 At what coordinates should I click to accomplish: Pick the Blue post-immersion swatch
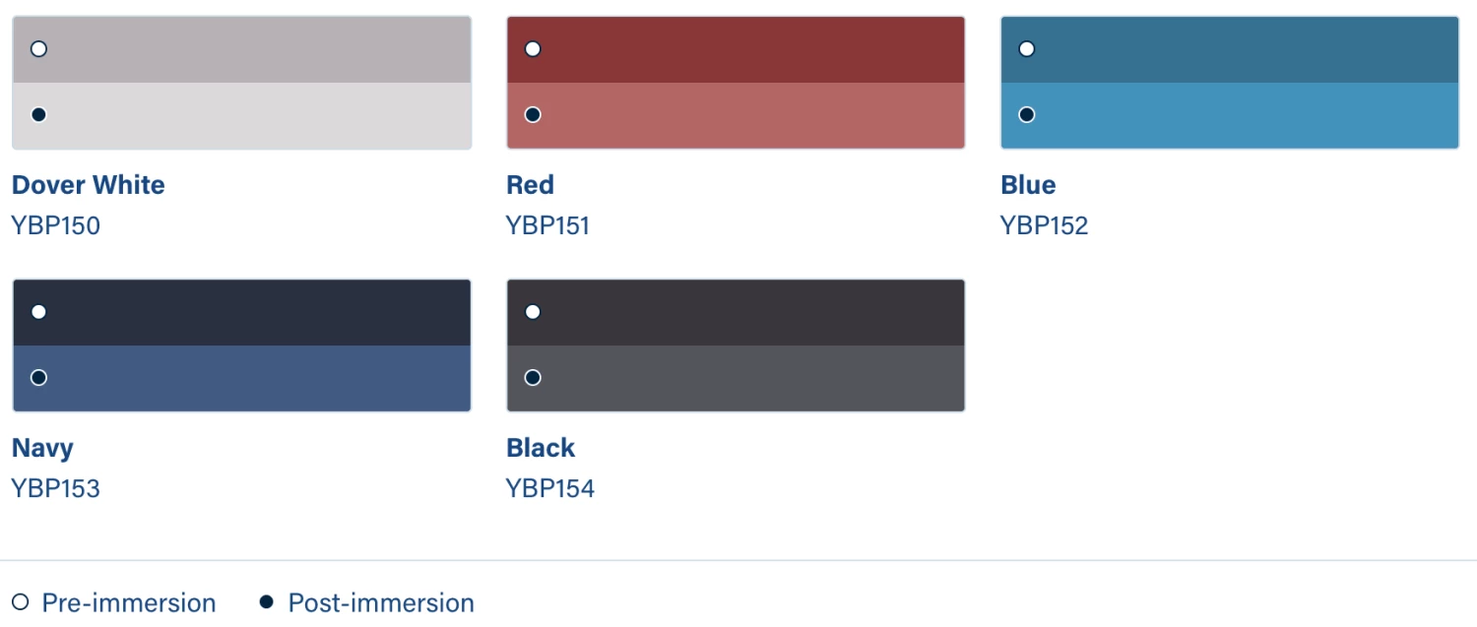pos(1230,115)
